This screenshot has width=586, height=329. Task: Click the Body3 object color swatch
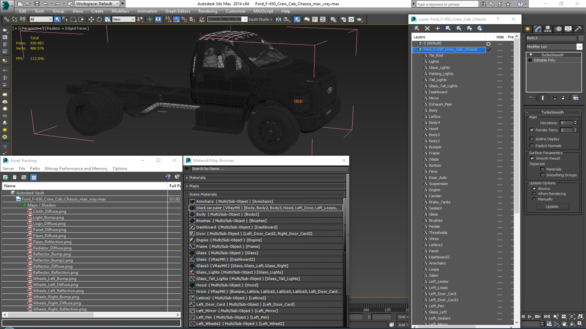tap(581, 38)
